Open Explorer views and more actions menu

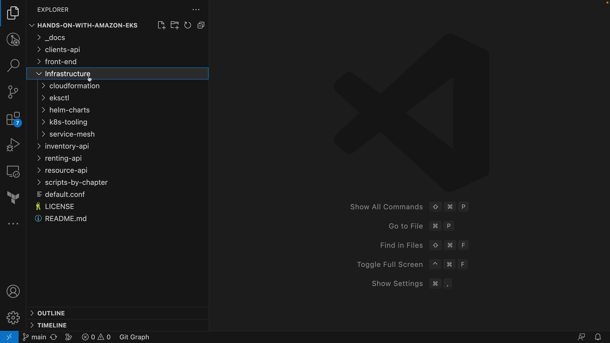click(x=196, y=10)
